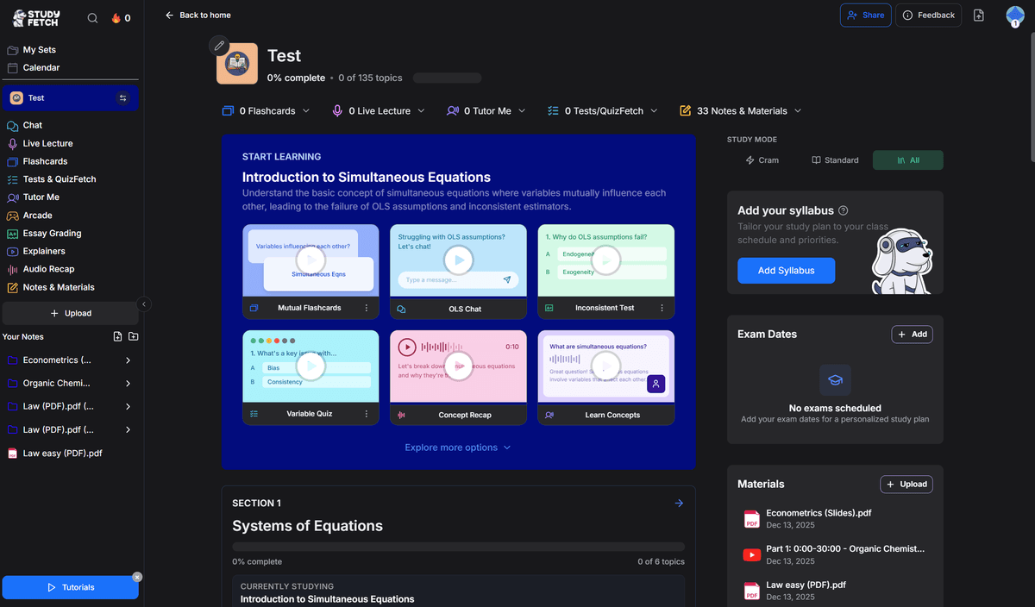Play the Concept Recap video

pos(458,366)
